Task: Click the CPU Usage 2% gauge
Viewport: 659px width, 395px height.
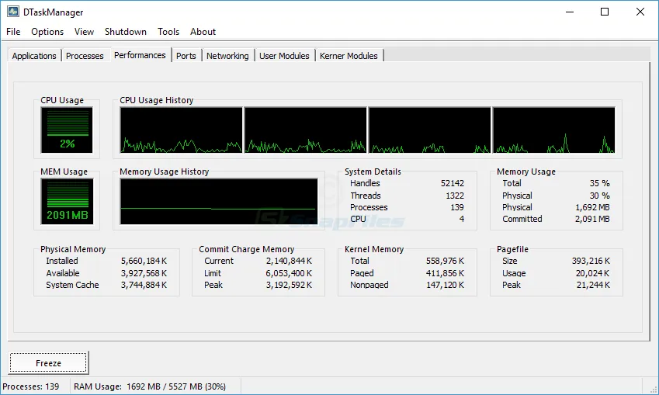Action: pyautogui.click(x=67, y=130)
